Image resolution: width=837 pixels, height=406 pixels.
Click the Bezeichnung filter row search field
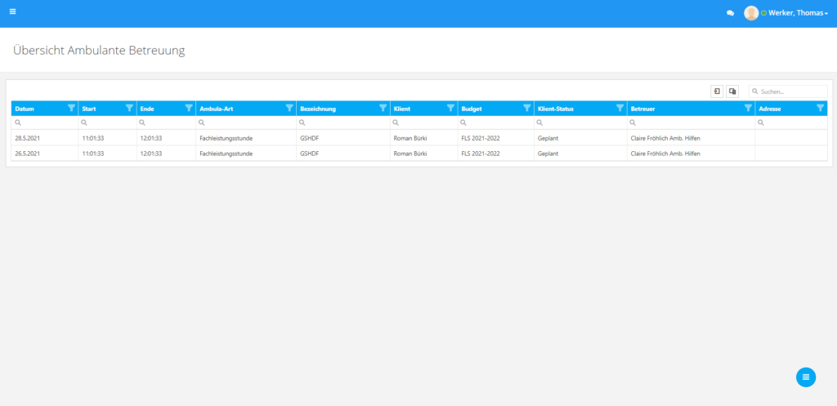(x=347, y=123)
